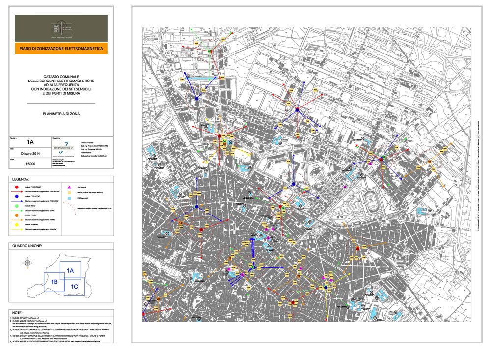Click the compass rose in Quadro Unione
The height and width of the screenshot is (349, 491).
(x=27, y=262)
